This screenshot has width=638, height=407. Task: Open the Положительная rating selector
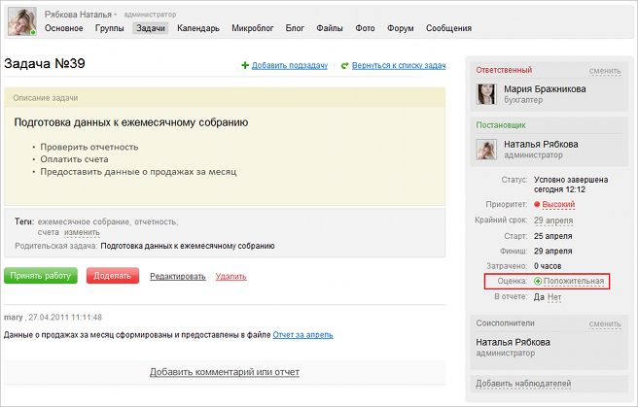coord(574,282)
